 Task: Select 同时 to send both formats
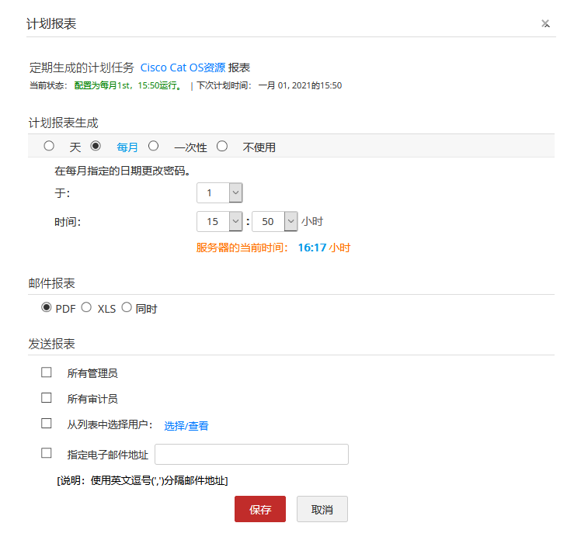click(127, 307)
